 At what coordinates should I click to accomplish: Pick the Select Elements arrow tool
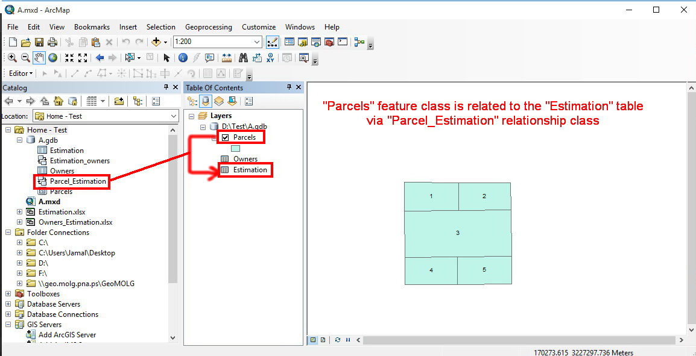tap(166, 58)
